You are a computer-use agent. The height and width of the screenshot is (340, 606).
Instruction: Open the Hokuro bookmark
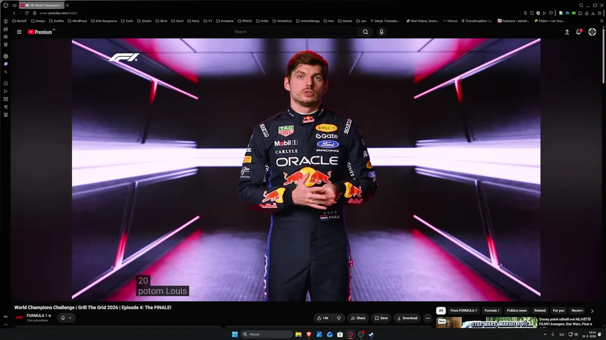450,21
